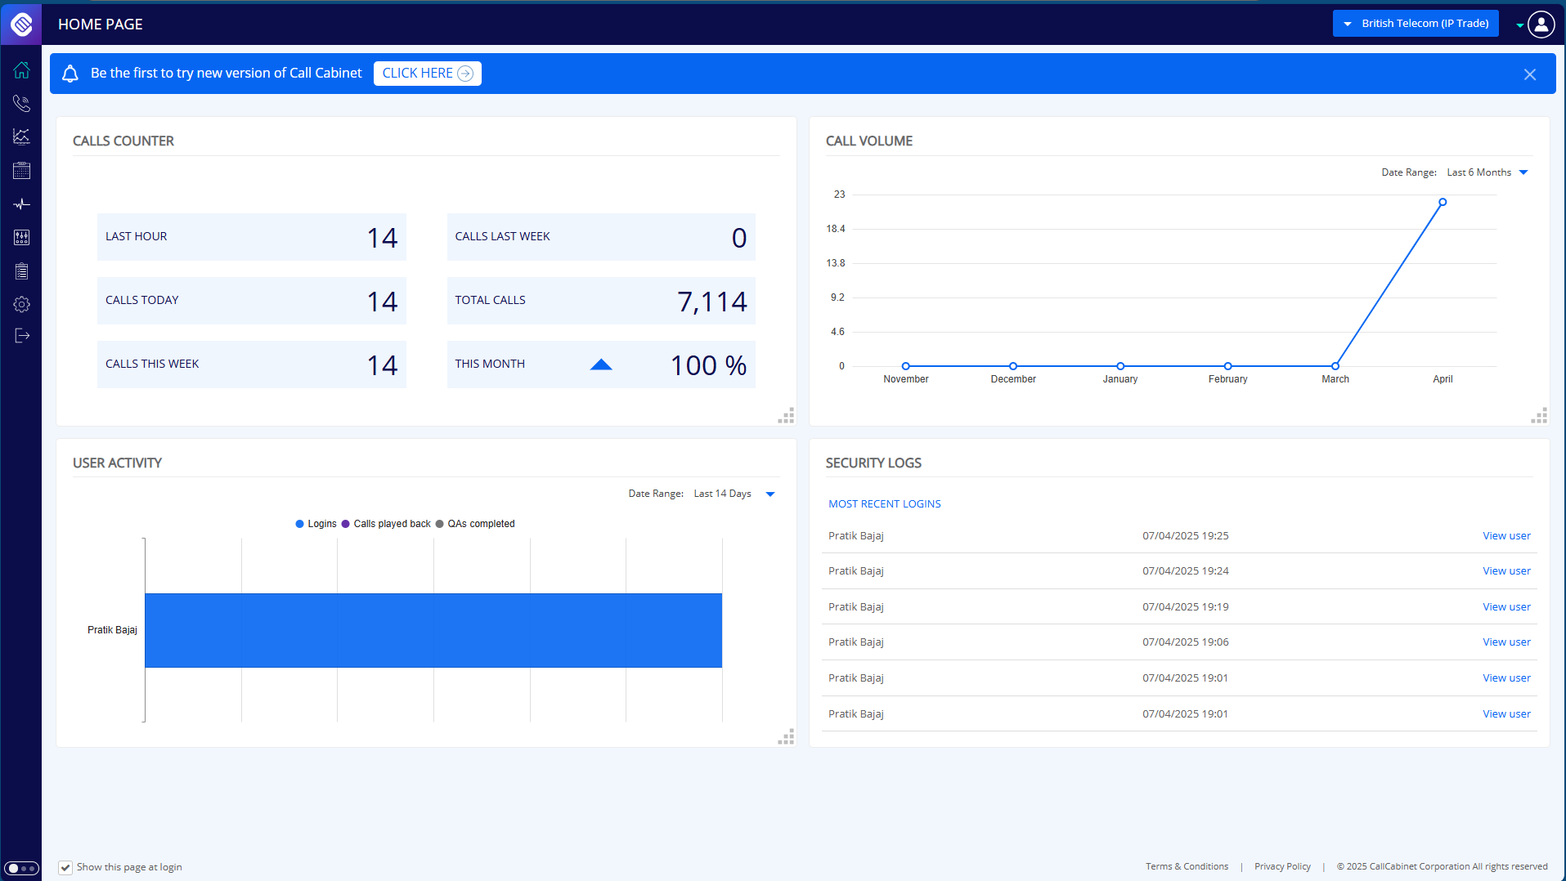Open the Settings gear icon in sidebar
This screenshot has width=1566, height=881.
(21, 304)
